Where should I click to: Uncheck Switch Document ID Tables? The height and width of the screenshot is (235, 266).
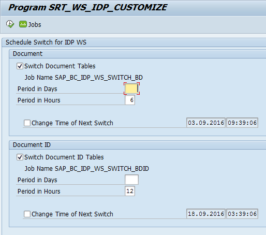click(20, 157)
